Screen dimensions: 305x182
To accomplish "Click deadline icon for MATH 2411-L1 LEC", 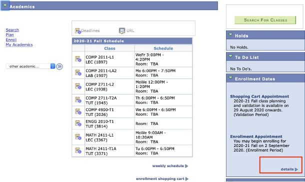I will pos(78,136).
